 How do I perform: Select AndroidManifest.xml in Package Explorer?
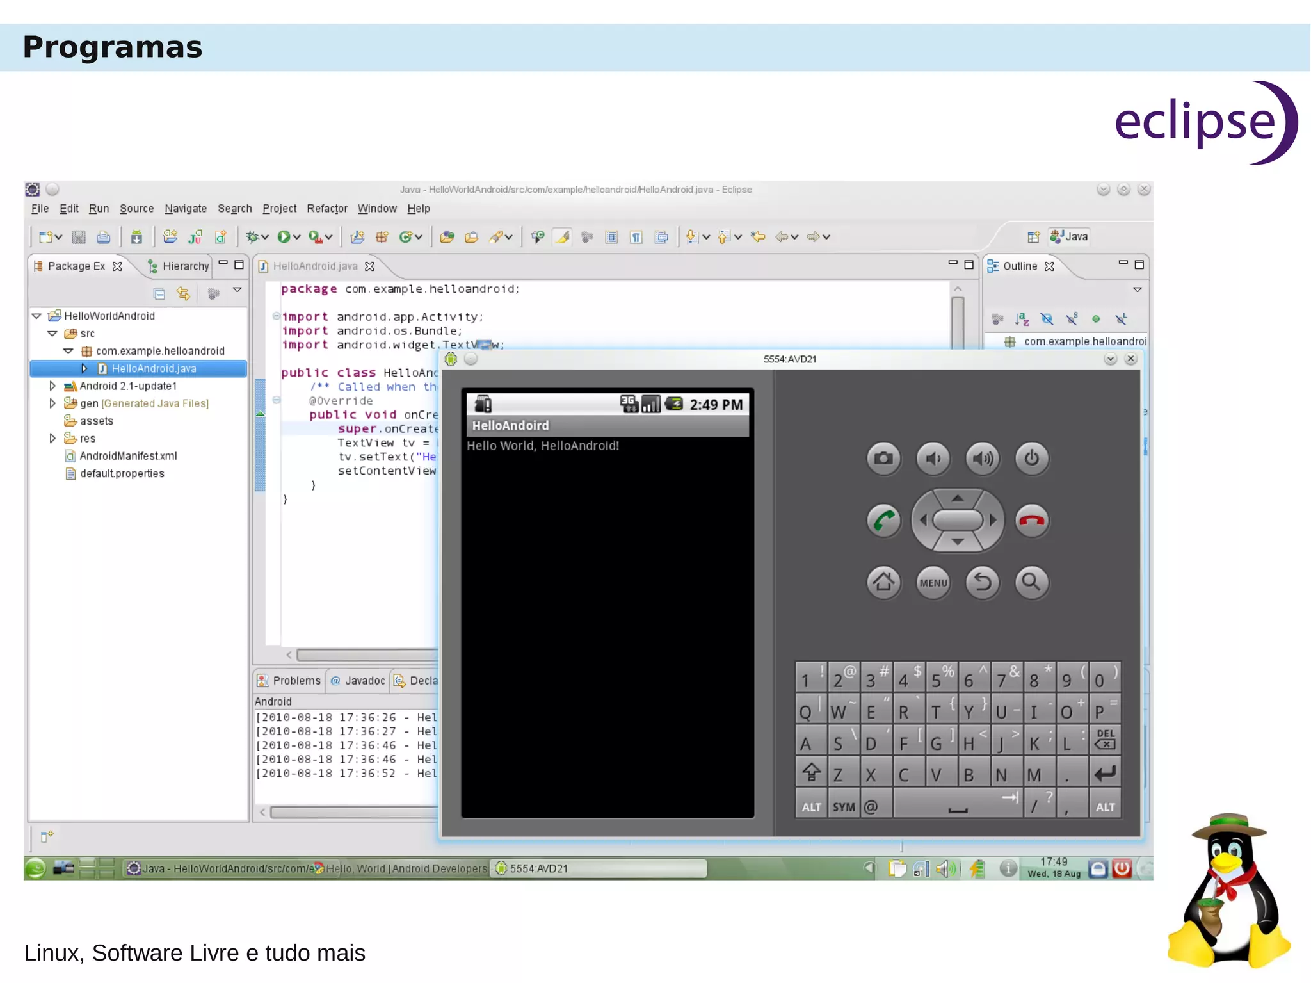click(x=121, y=456)
